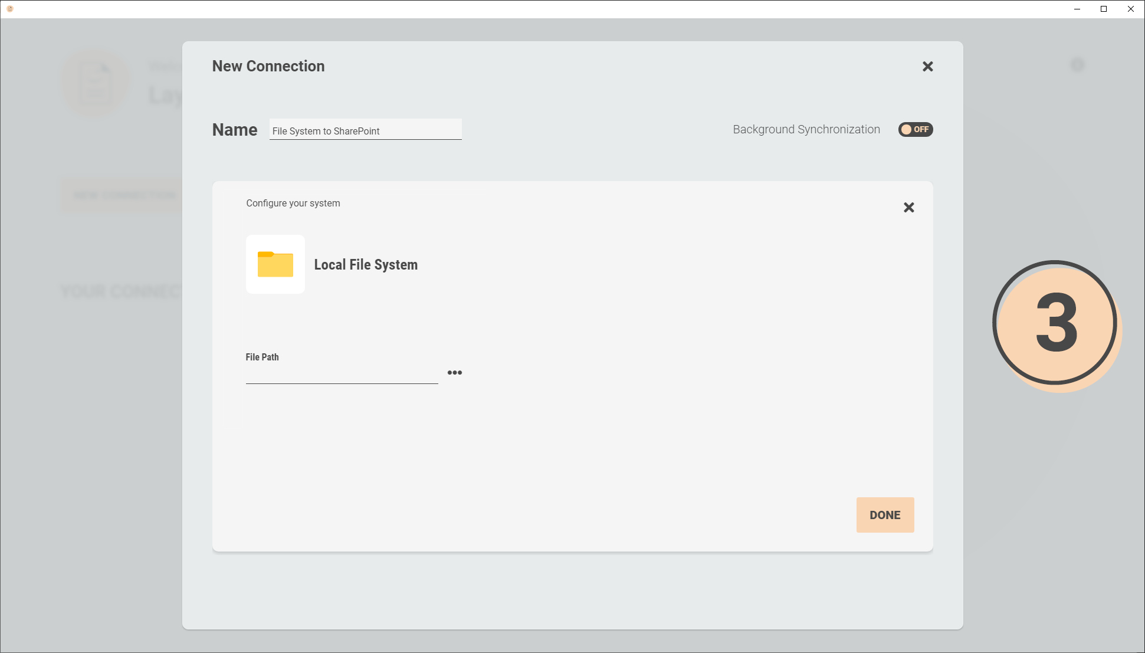Click the step 3 circle badge
This screenshot has width=1145, height=653.
click(1055, 323)
